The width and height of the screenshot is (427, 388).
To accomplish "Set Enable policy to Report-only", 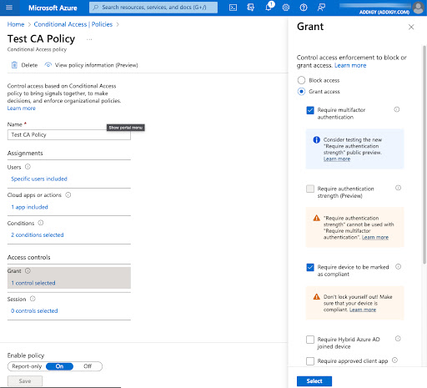I will (x=27, y=366).
